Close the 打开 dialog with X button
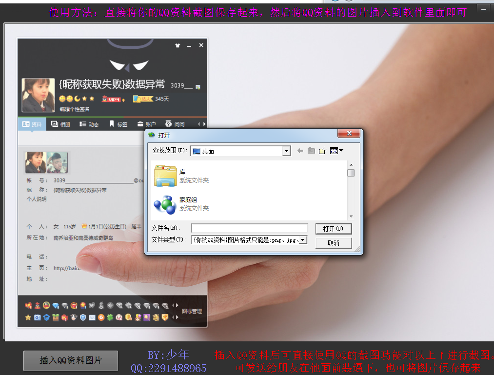The height and width of the screenshot is (375, 494). click(349, 133)
